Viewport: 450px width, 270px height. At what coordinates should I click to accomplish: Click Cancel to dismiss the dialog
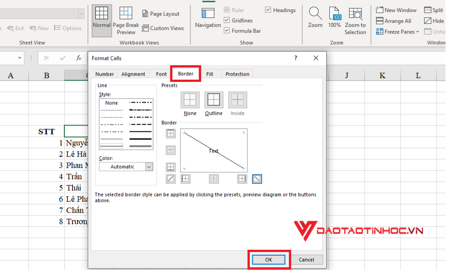306,259
